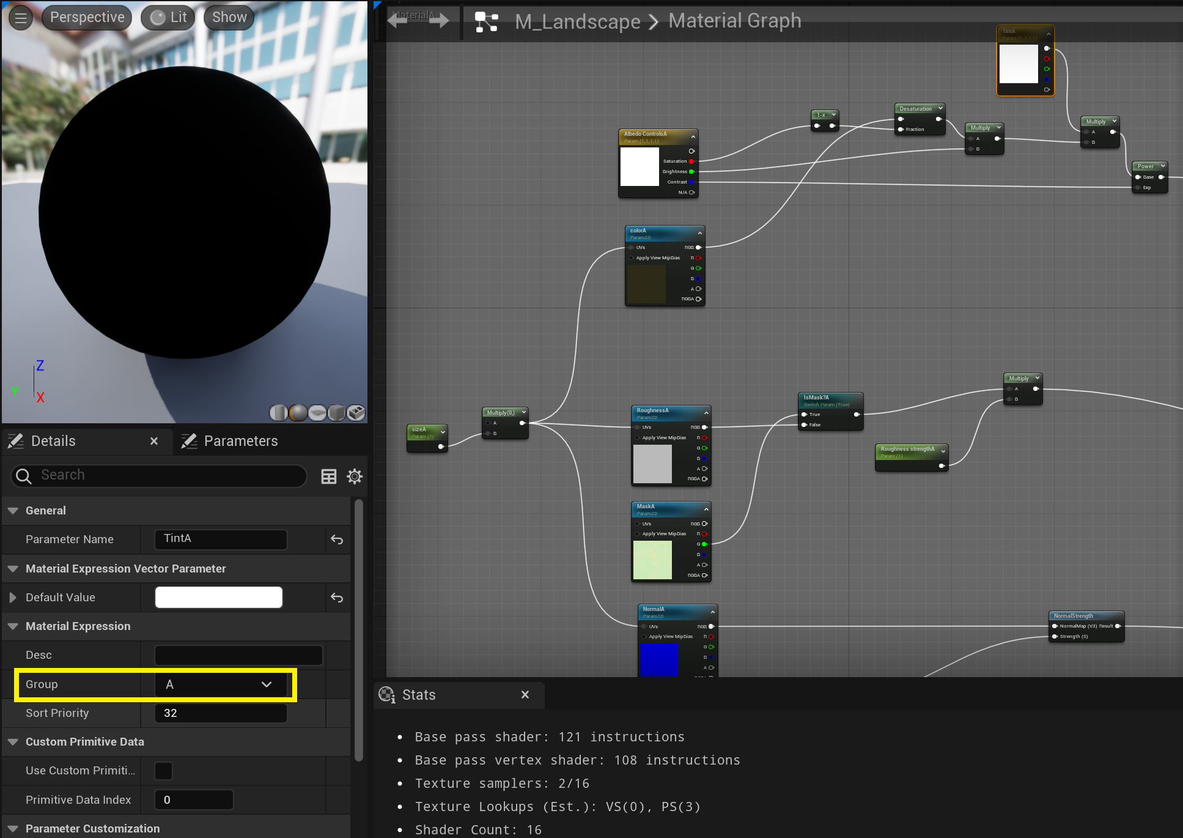The height and width of the screenshot is (838, 1183).
Task: Expand the Default Value property row
Action: point(13,598)
